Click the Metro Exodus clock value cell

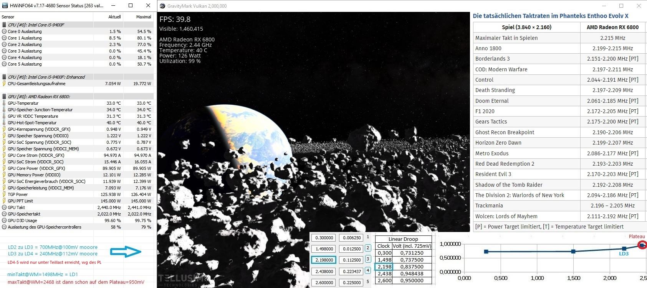pos(613,153)
